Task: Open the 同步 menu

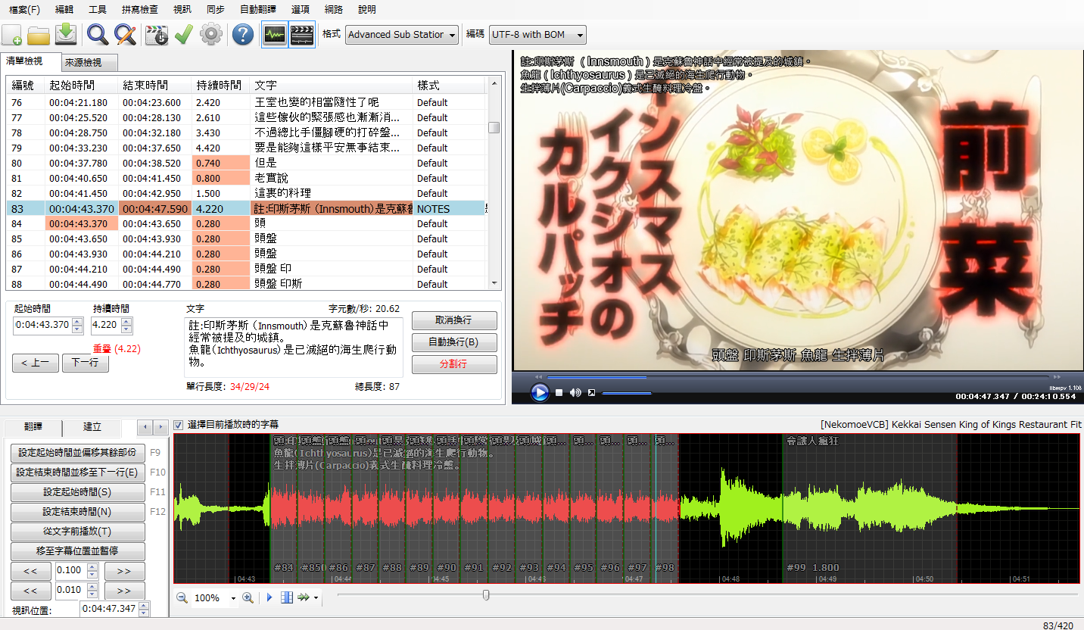Action: [215, 10]
